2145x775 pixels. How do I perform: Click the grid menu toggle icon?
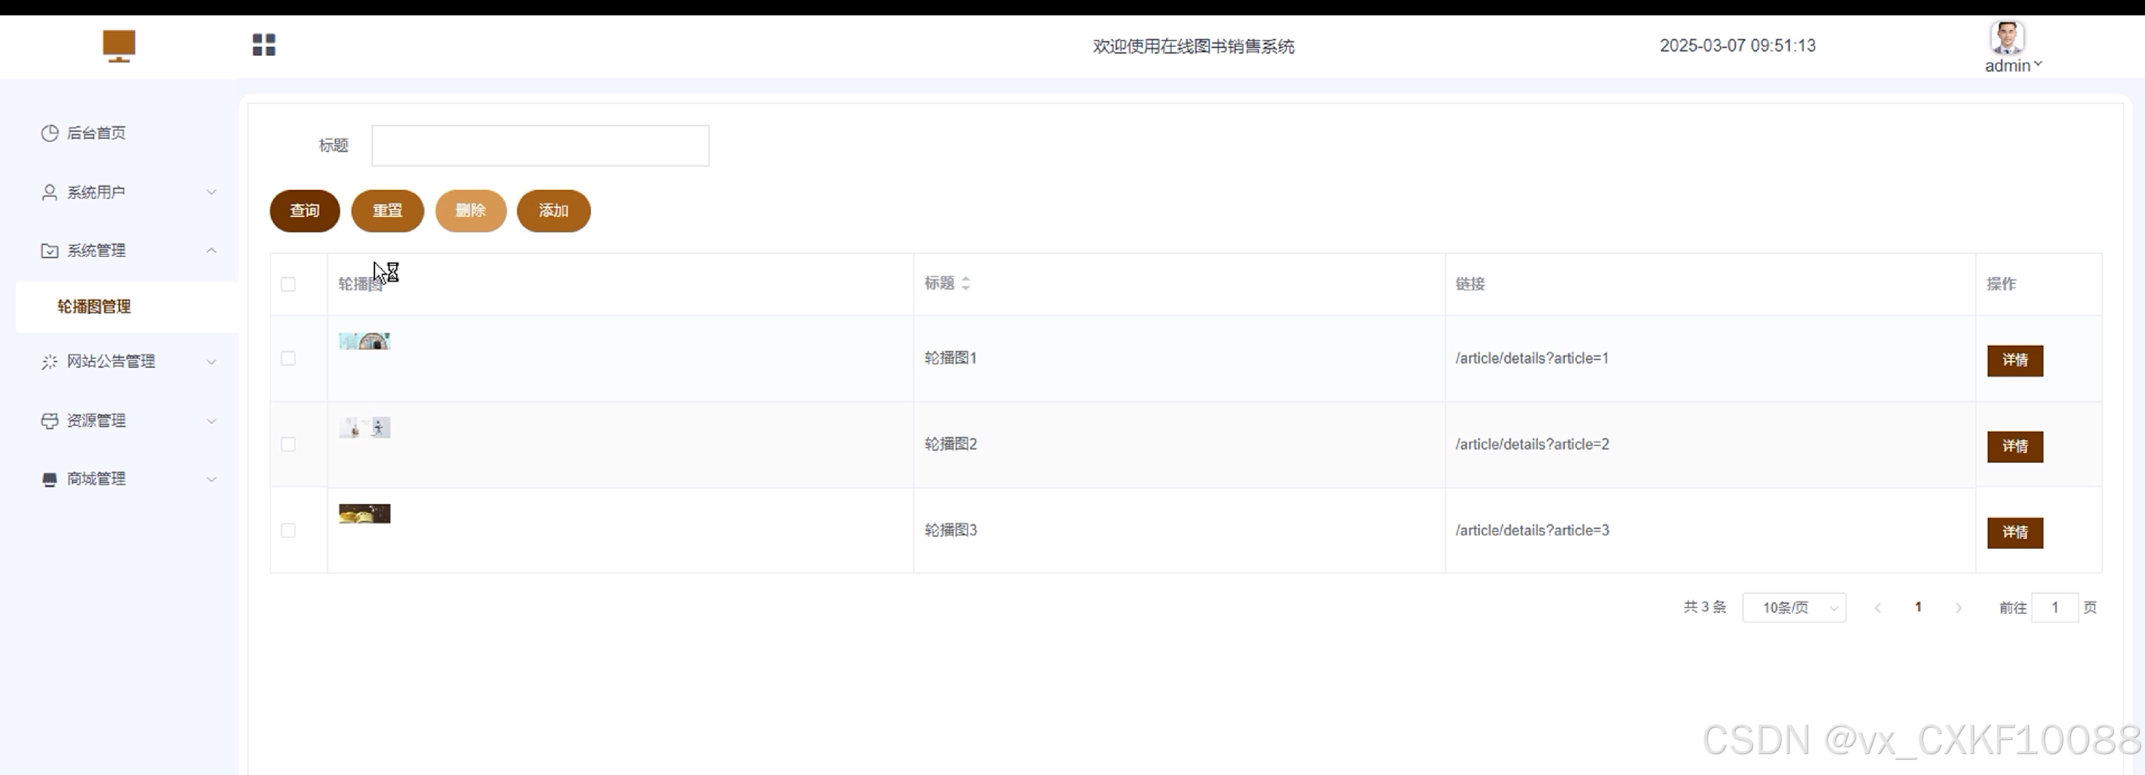coord(264,45)
